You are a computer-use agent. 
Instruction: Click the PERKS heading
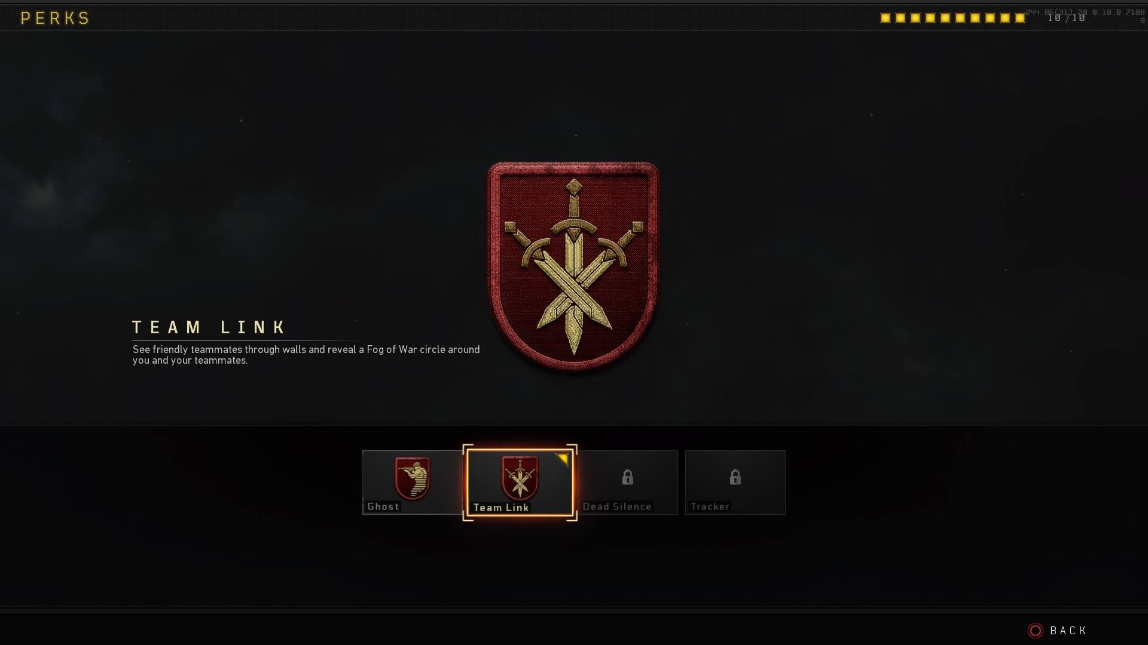55,18
